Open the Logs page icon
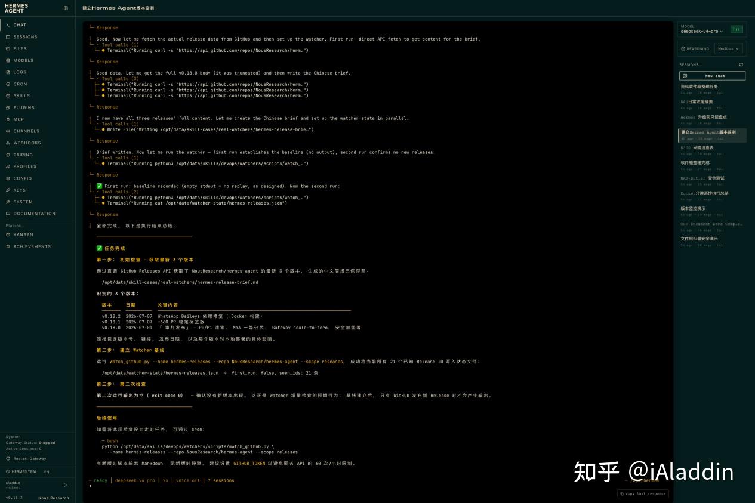The image size is (755, 503). point(8,72)
